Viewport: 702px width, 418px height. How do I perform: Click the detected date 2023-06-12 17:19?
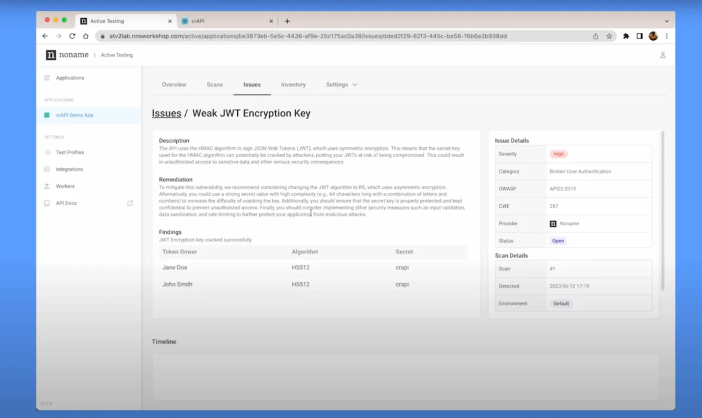pyautogui.click(x=569, y=286)
